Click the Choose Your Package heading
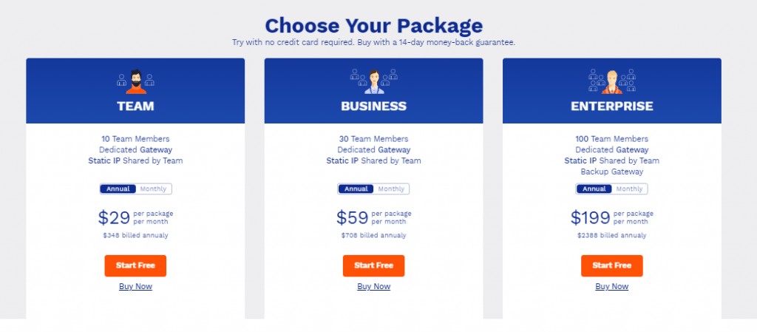This screenshot has width=757, height=332. [373, 25]
